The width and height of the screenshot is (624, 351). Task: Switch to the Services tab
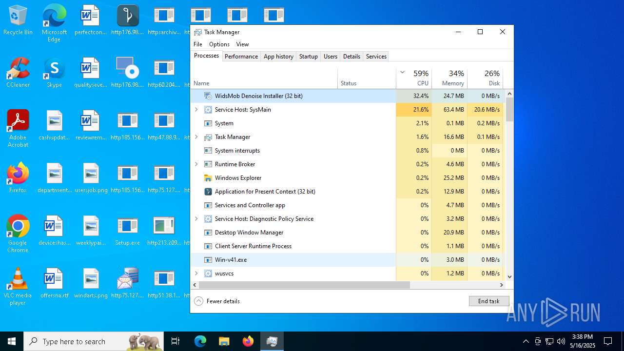click(x=376, y=57)
